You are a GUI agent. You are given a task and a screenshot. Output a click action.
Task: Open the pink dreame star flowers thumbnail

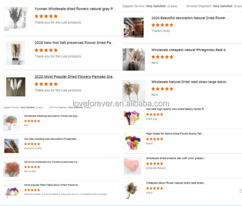[132, 166]
